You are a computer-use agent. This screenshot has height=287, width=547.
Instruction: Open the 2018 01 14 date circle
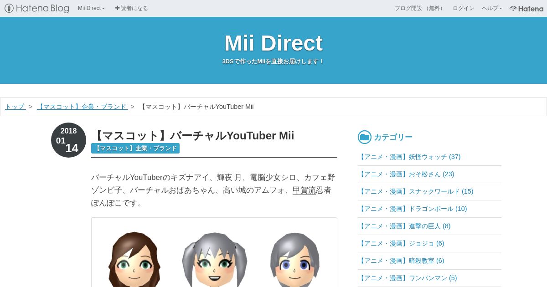pos(68,140)
